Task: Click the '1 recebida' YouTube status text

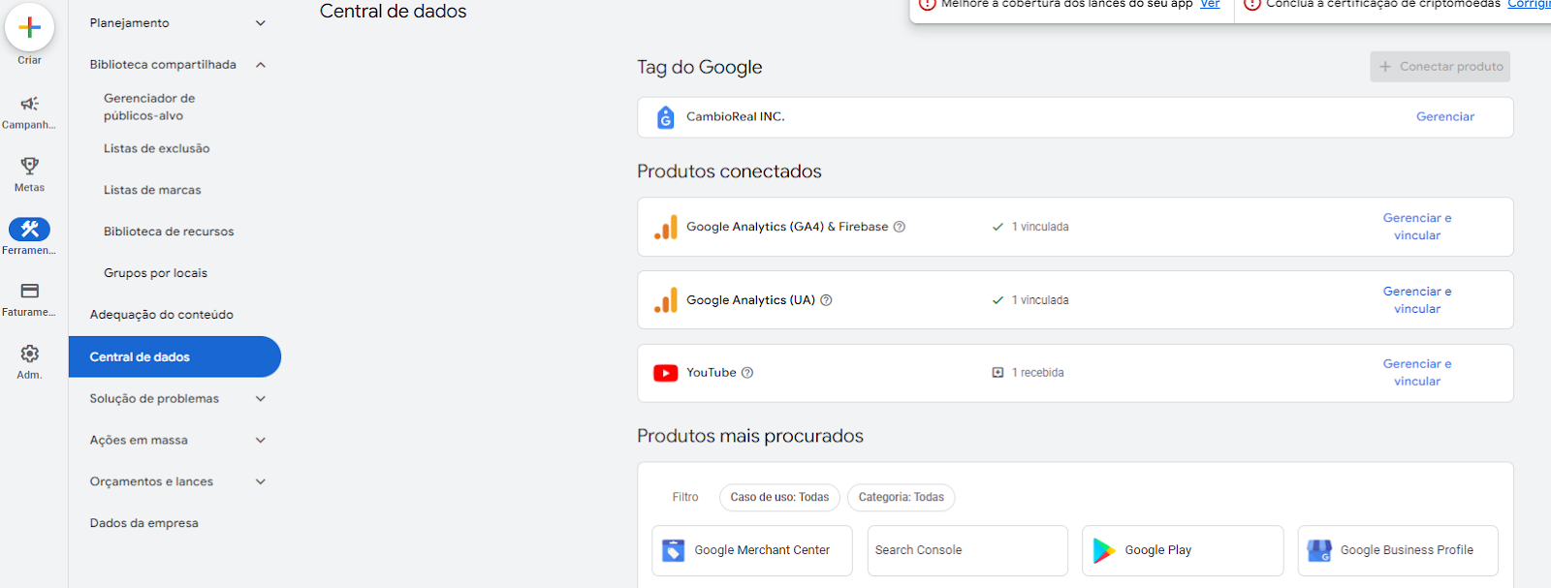Action: click(x=1037, y=373)
